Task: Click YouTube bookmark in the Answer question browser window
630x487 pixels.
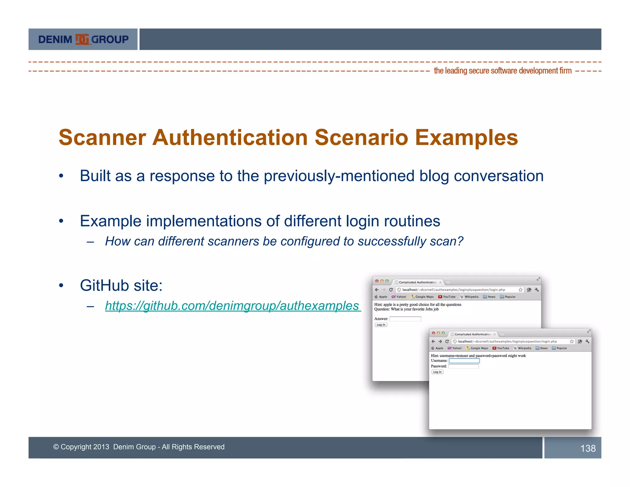Action: pyautogui.click(x=447, y=297)
